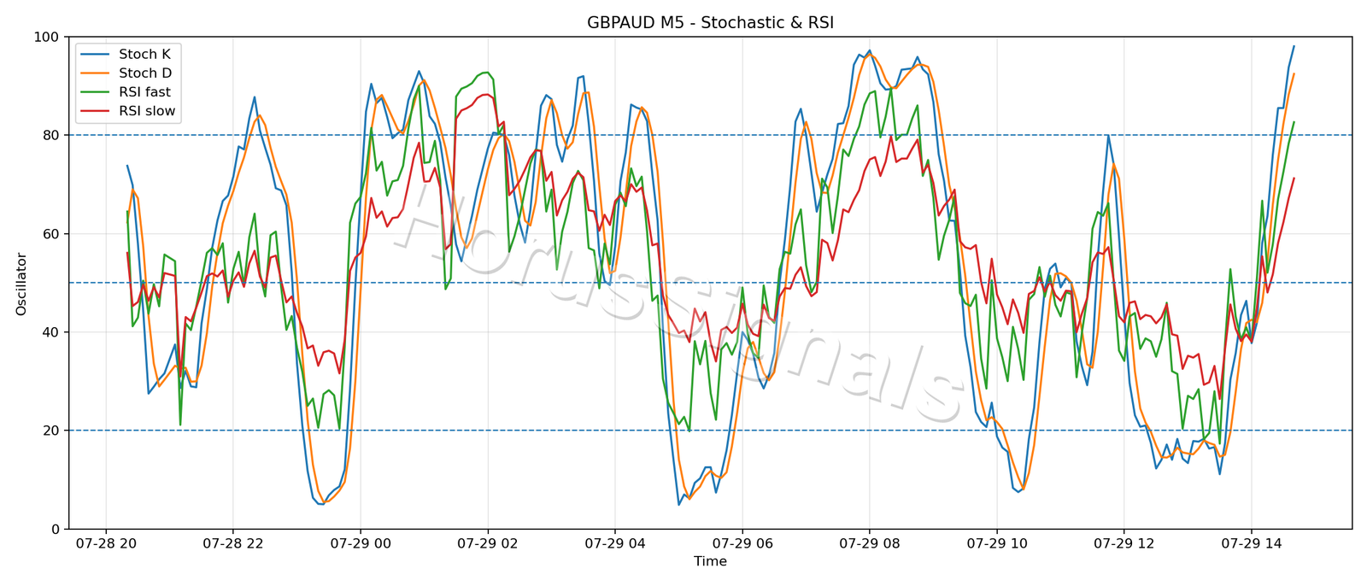Click the x-axis tick label '07-29 12'
1367x586 pixels.
tap(1124, 543)
